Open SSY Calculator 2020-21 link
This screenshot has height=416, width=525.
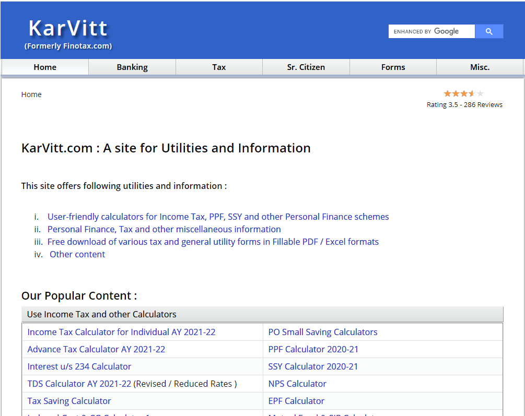[313, 366]
